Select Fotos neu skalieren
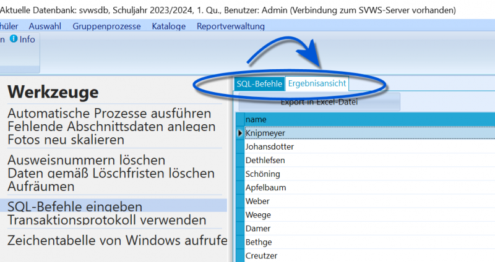Image resolution: width=495 pixels, height=262 pixels. [66, 140]
